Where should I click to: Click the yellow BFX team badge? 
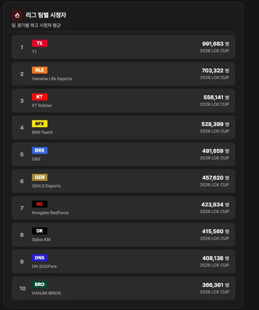[x=40, y=124]
